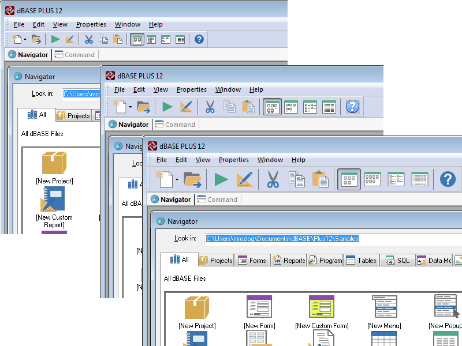Select the List view in the middle window
Image resolution: width=462 pixels, height=346 pixels.
[310, 107]
